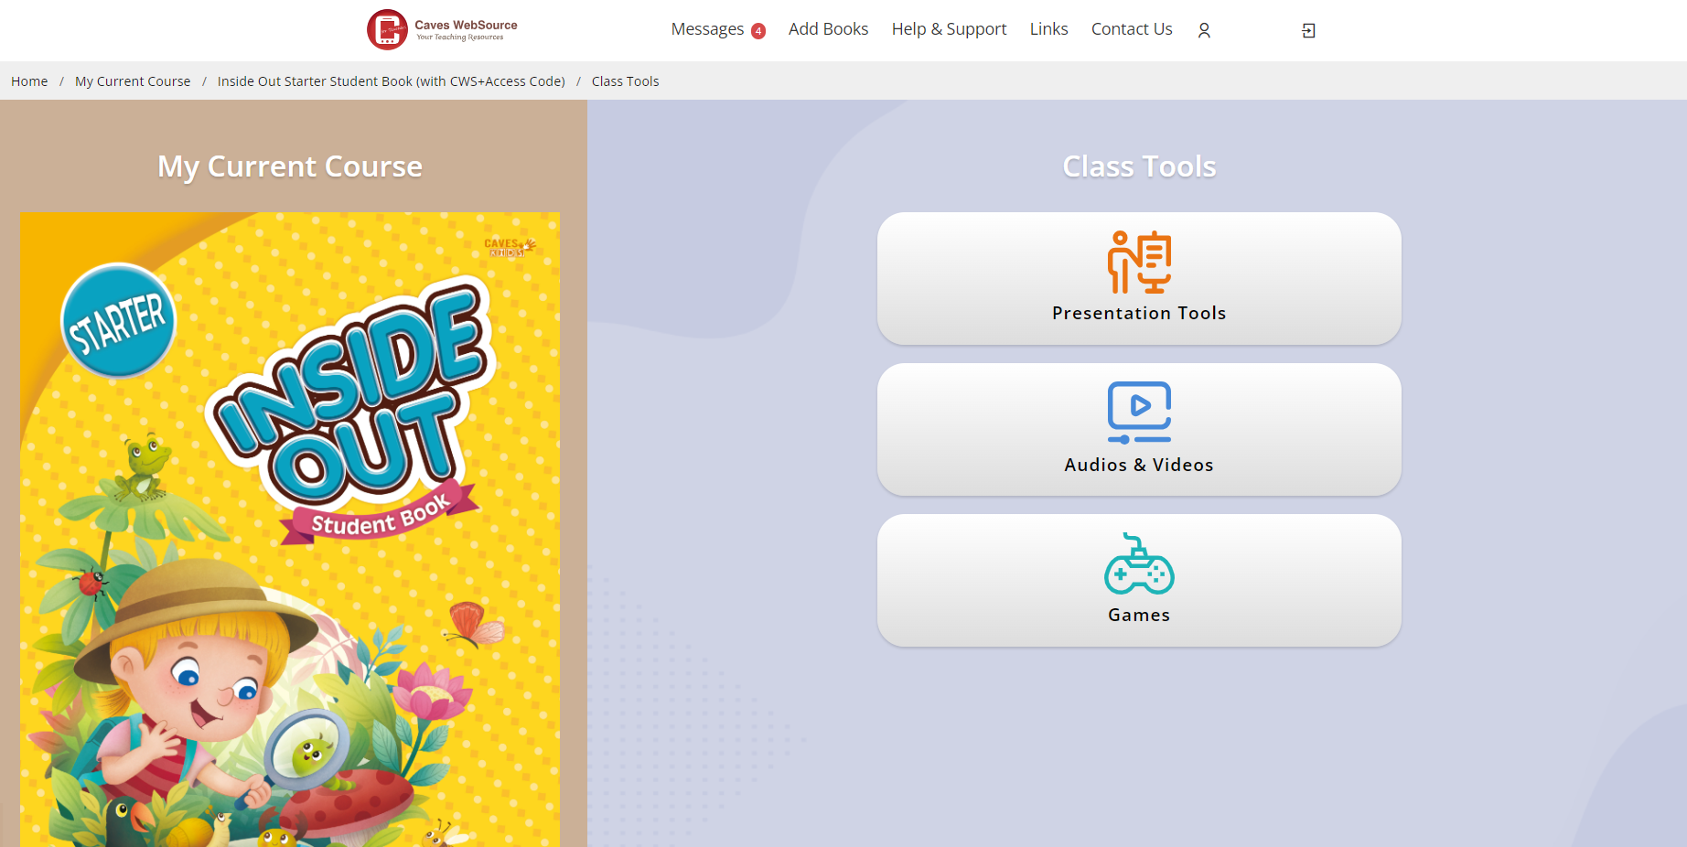Click the Class Tools breadcrumb
The height and width of the screenshot is (847, 1687).
[x=625, y=81]
